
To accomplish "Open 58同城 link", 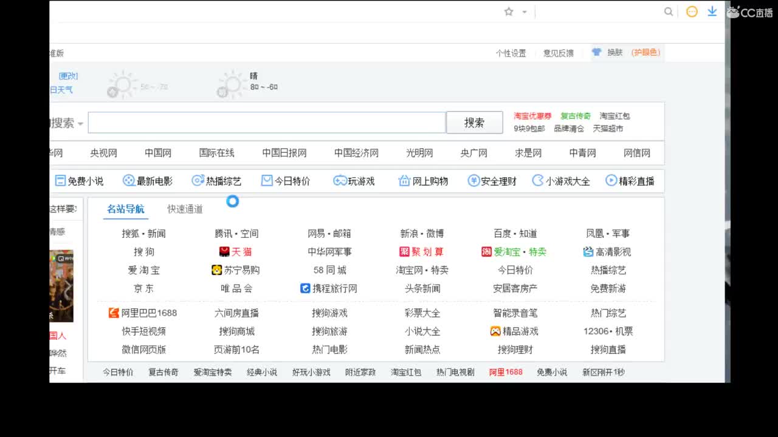I will [x=329, y=270].
